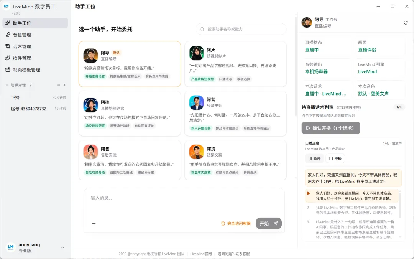414x259 pixels.
Task: Go to 话术管理 in the sidebar
Action: 35,46
